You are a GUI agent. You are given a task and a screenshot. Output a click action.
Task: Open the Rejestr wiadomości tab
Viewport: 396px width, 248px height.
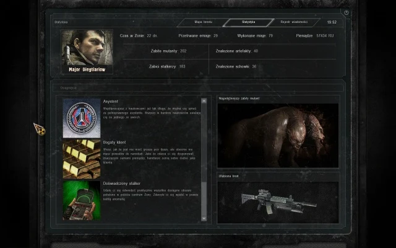click(x=293, y=22)
